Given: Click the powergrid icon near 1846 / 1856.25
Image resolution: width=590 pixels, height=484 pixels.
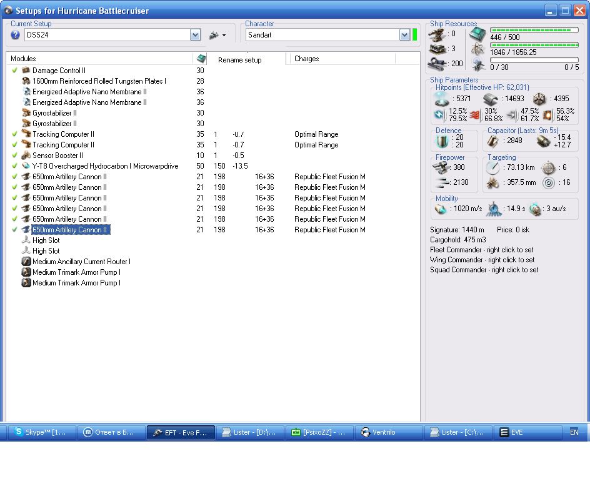Looking at the screenshot, I should click(x=478, y=49).
